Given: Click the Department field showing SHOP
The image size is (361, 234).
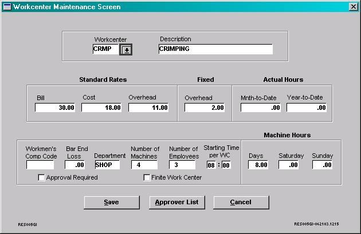Looking at the screenshot, I should (107, 165).
